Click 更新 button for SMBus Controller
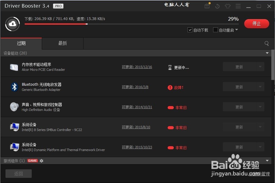This screenshot has height=183, width=275. click(x=240, y=127)
